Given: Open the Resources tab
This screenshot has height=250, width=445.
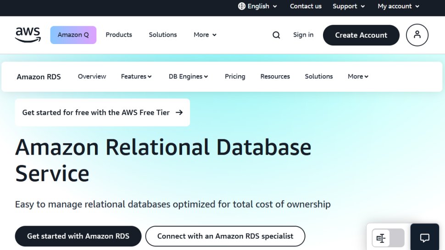Looking at the screenshot, I should (x=275, y=77).
